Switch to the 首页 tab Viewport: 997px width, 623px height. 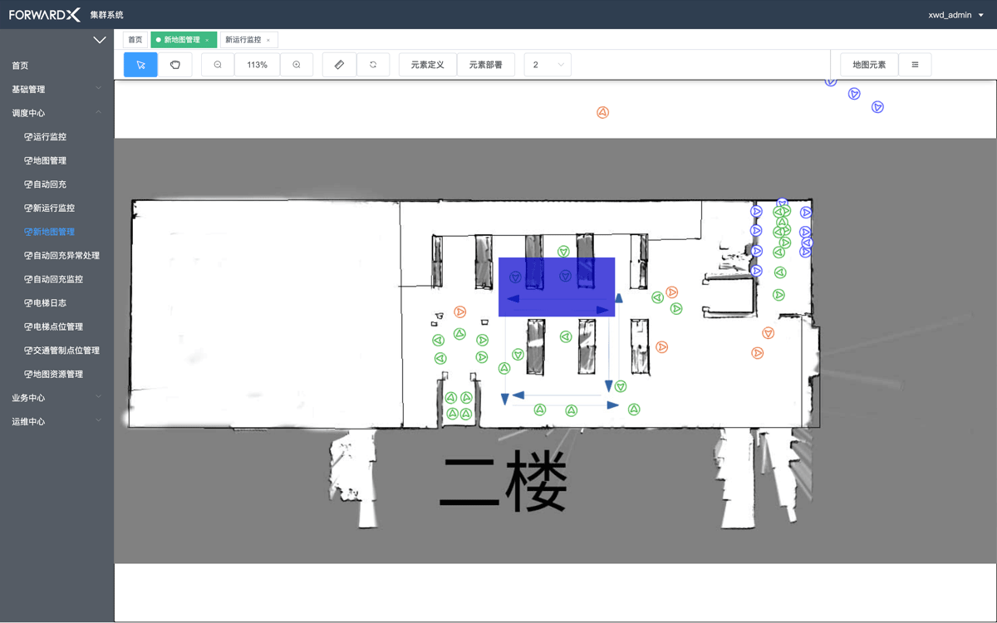(135, 40)
